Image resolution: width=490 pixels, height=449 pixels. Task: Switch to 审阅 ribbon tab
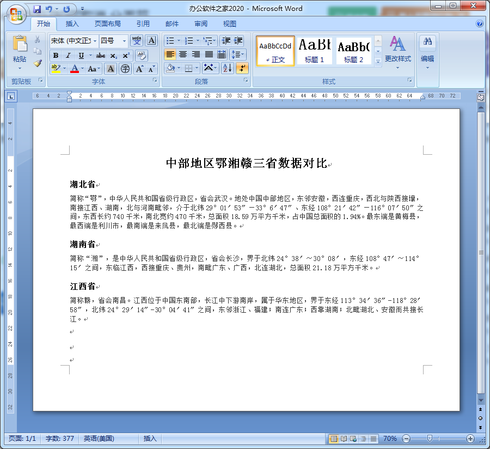click(200, 24)
